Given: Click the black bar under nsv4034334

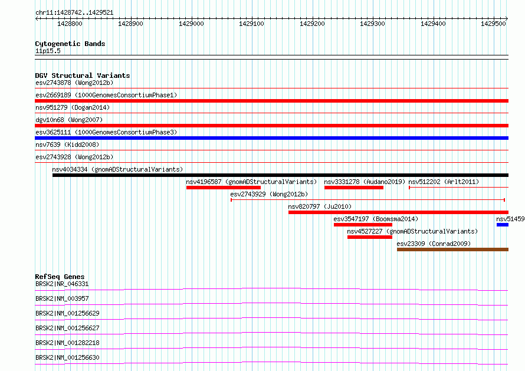Looking at the screenshot, I should (x=280, y=175).
